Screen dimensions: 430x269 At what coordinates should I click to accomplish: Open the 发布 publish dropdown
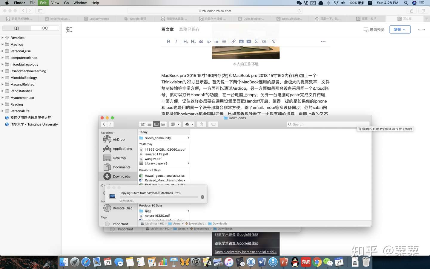(400, 30)
